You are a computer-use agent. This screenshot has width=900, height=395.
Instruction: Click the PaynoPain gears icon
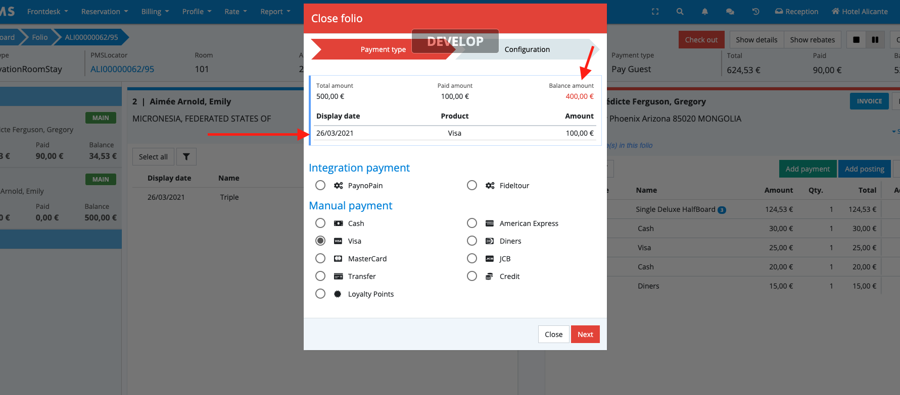(338, 186)
